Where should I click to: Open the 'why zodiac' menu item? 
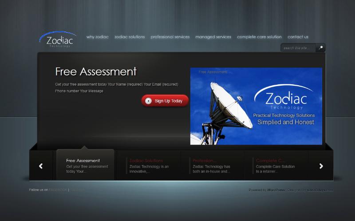point(97,37)
